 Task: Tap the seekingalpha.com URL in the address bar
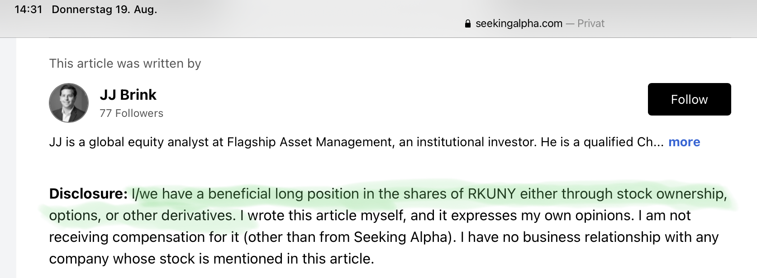[519, 23]
